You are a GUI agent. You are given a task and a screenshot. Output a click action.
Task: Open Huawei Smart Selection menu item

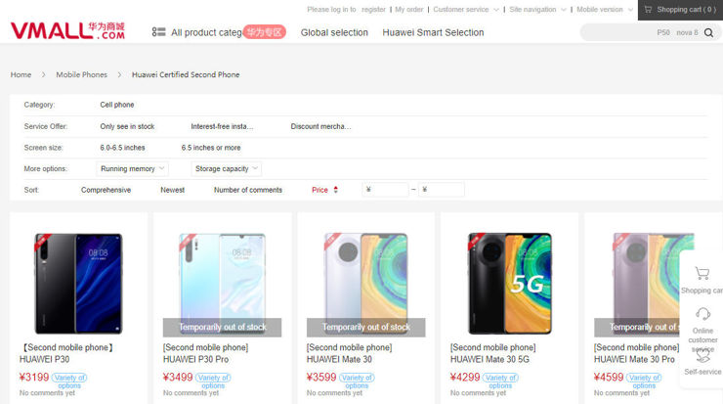433,32
